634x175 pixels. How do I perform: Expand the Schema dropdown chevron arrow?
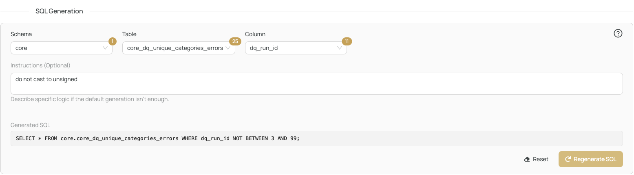pos(105,48)
